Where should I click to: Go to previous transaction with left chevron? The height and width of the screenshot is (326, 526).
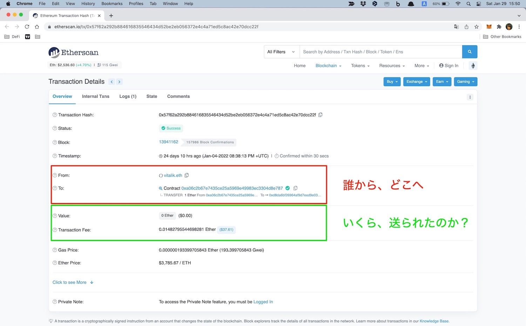[112, 82]
